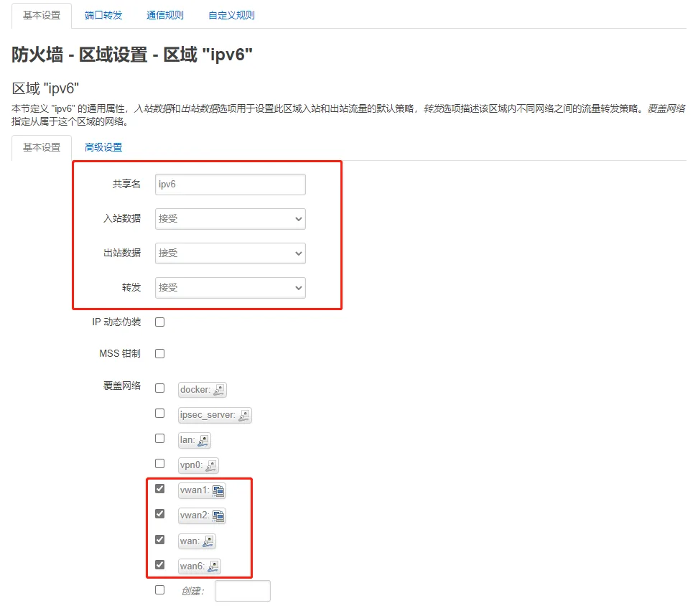
Task: Open the 自定义规则 tab
Action: pos(231,16)
